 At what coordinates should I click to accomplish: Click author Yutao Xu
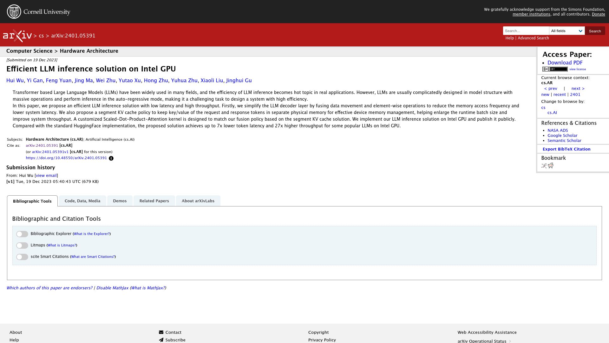point(130,81)
